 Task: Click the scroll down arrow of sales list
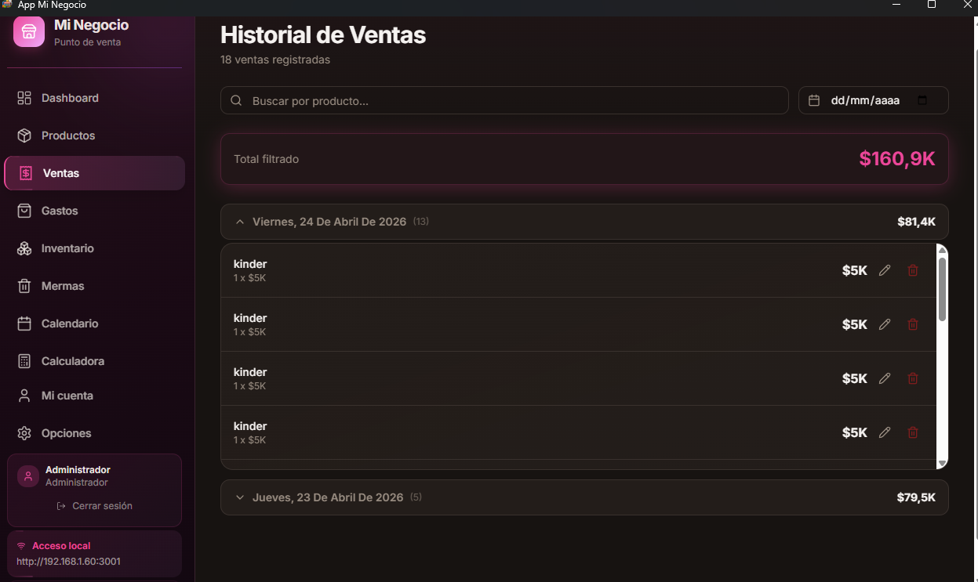point(942,464)
